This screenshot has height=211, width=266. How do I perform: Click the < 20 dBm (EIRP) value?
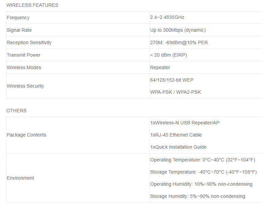click(x=168, y=55)
